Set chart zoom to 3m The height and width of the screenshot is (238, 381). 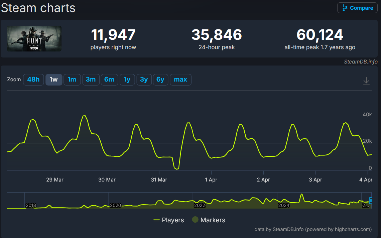(91, 80)
